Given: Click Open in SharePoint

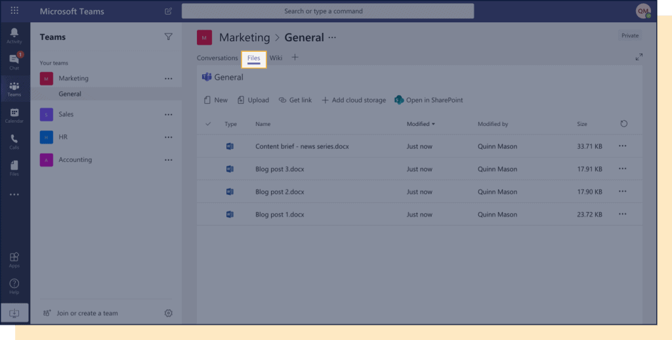Looking at the screenshot, I should 429,100.
